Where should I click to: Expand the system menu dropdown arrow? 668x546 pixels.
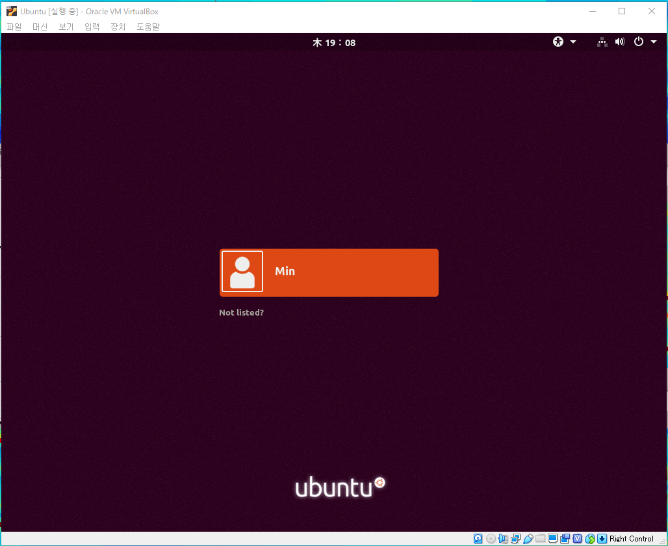(x=654, y=42)
